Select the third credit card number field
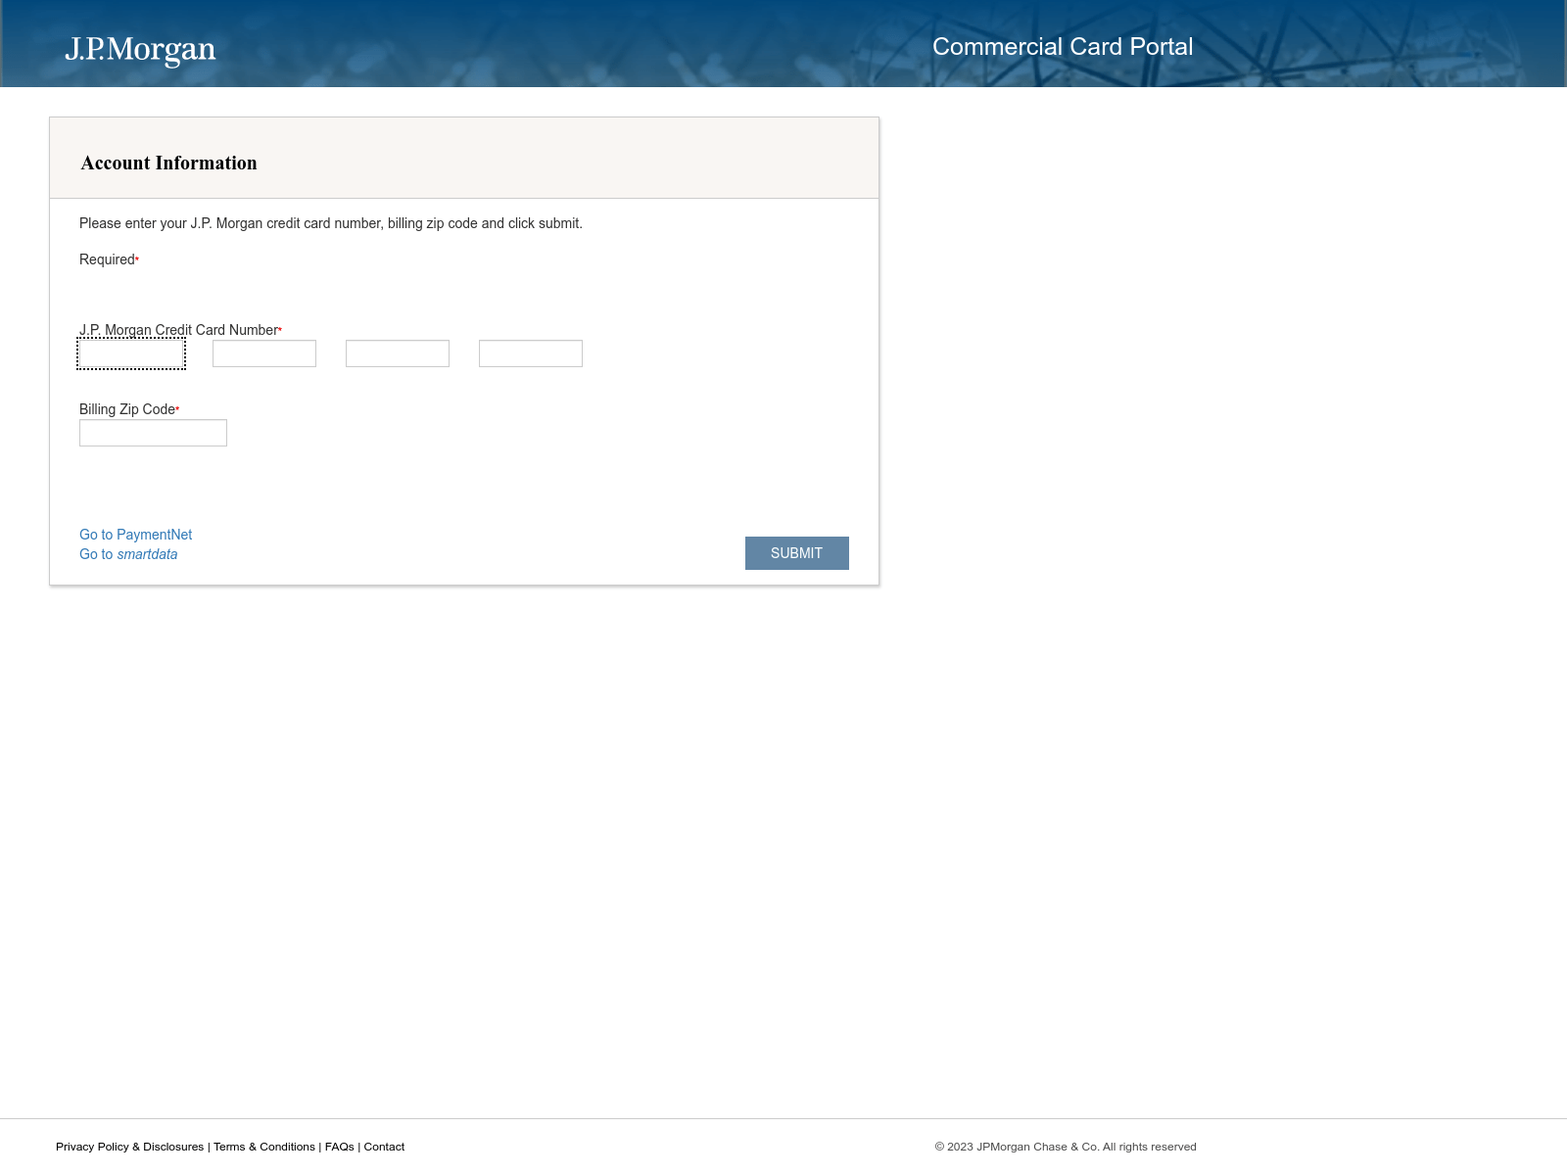1567x1175 pixels. coord(398,353)
